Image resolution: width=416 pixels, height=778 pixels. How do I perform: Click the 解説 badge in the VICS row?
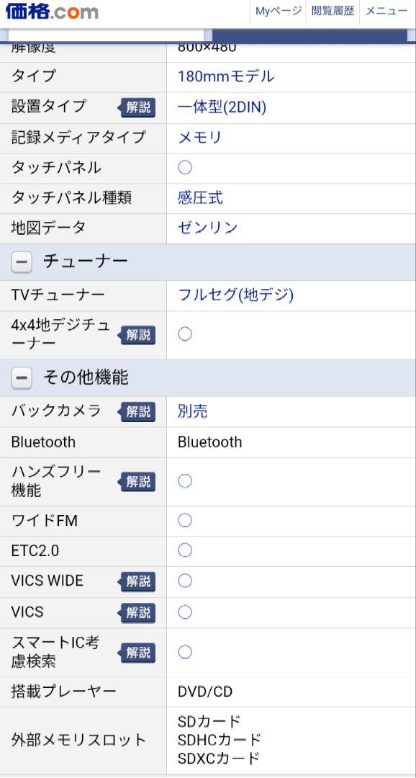coord(136,612)
